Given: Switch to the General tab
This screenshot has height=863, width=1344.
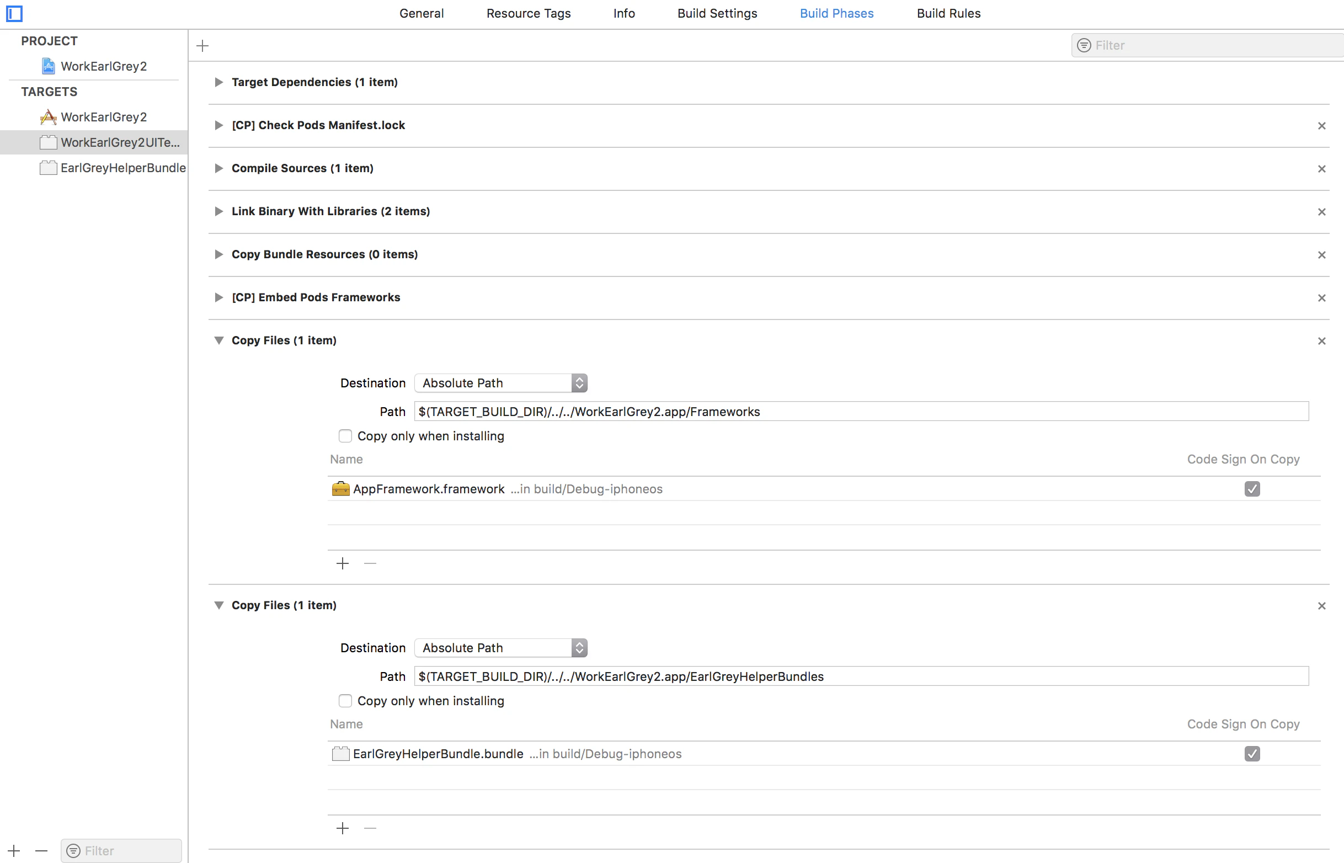Looking at the screenshot, I should click(422, 13).
